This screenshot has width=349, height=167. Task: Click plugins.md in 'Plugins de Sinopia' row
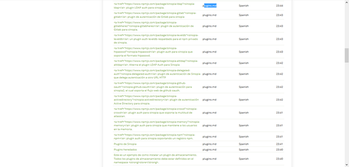[209, 144]
